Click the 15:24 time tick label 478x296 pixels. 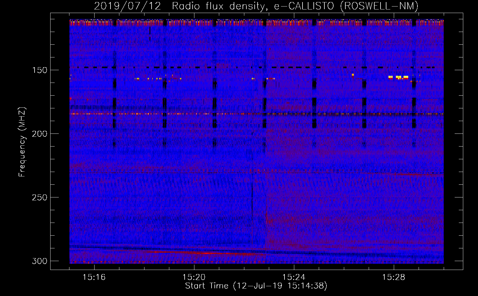click(294, 277)
